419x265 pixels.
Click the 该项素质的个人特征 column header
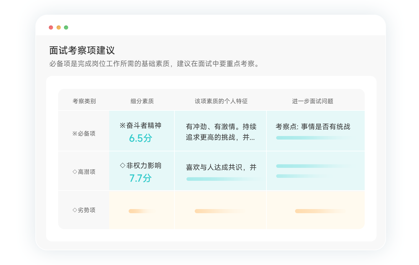coord(221,101)
